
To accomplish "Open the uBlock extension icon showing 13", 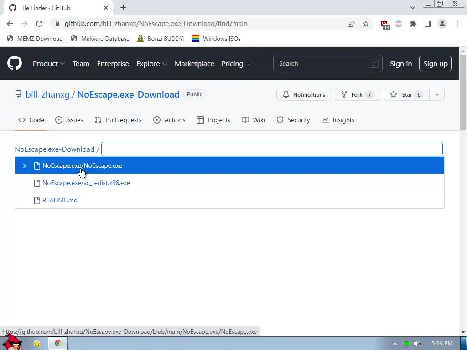I will (x=385, y=25).
